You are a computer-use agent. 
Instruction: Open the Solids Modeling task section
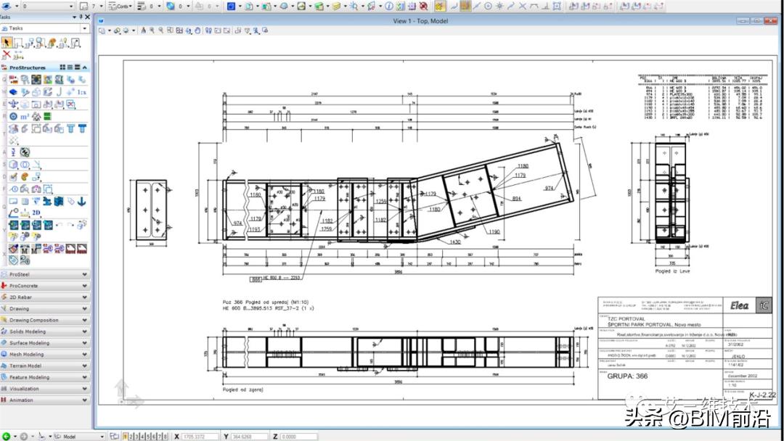click(45, 331)
